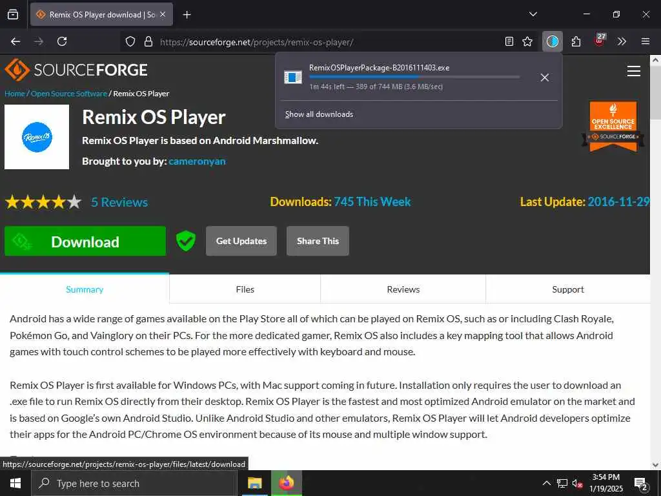Expand more tools overflow chevron
Screen dimensions: 661x496
(622, 41)
